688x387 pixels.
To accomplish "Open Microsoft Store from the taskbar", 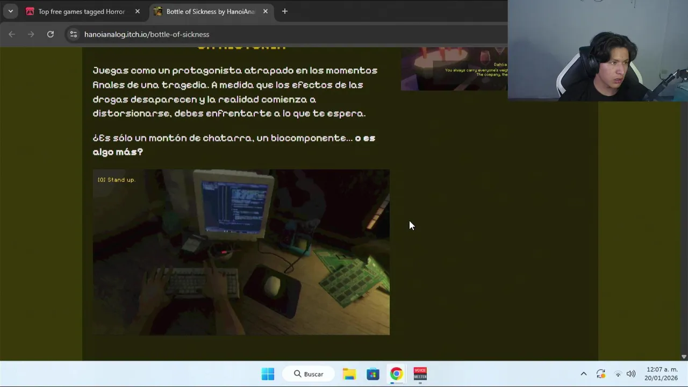I will click(373, 374).
